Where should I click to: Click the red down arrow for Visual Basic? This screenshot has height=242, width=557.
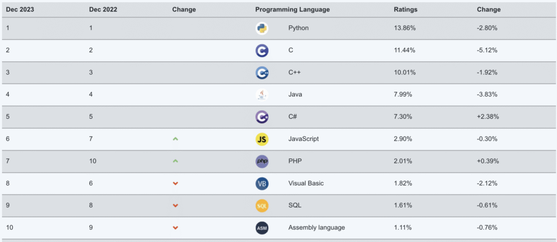175,183
